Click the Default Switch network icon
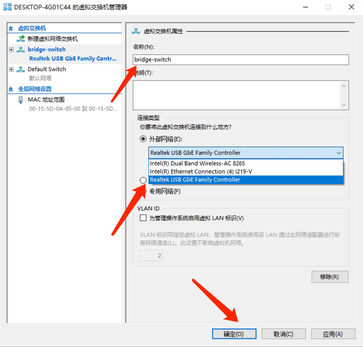Image resolution: width=363 pixels, height=347 pixels. (21, 69)
